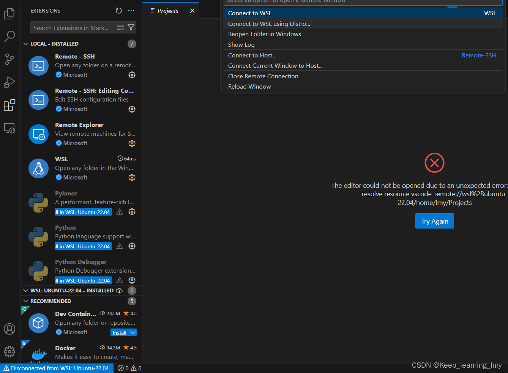Screen dimensions: 508x373
Task: Open manage gear for Python extension
Action: [x=132, y=246]
